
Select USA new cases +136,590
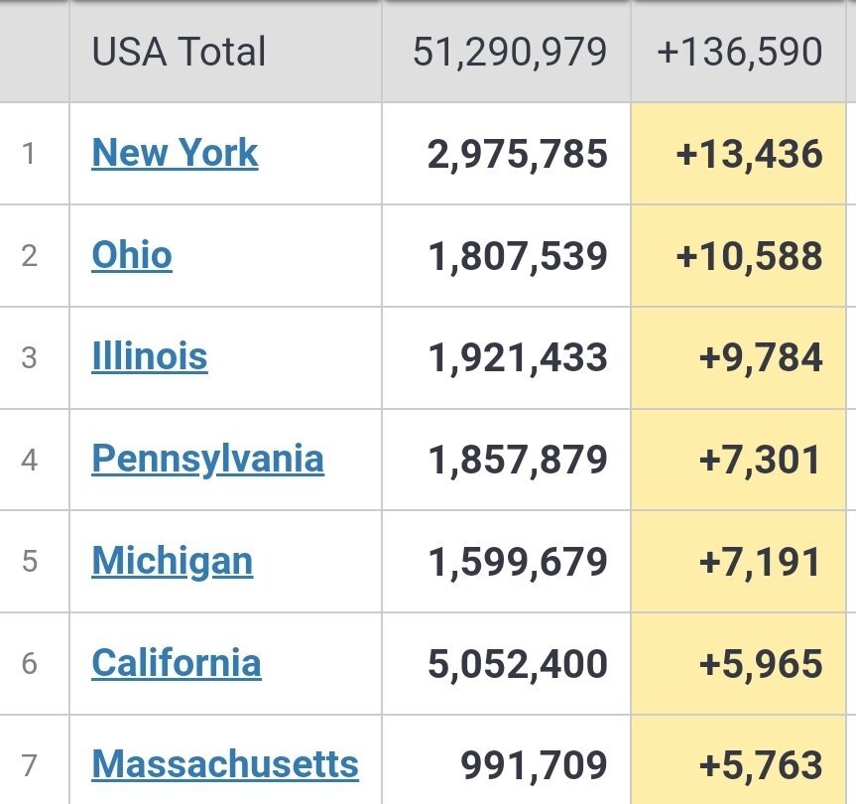point(740,52)
